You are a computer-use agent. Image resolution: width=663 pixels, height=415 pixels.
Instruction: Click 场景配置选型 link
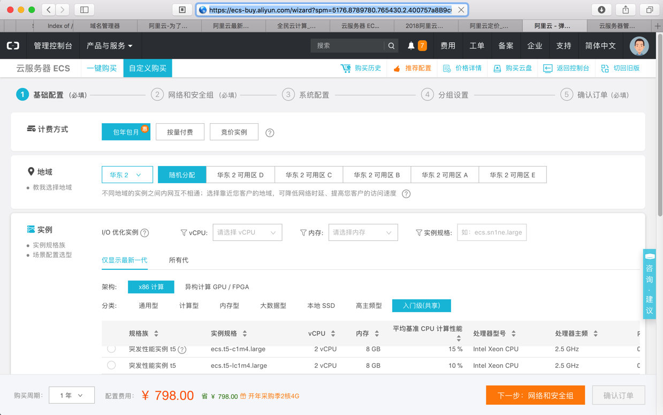[x=52, y=255]
